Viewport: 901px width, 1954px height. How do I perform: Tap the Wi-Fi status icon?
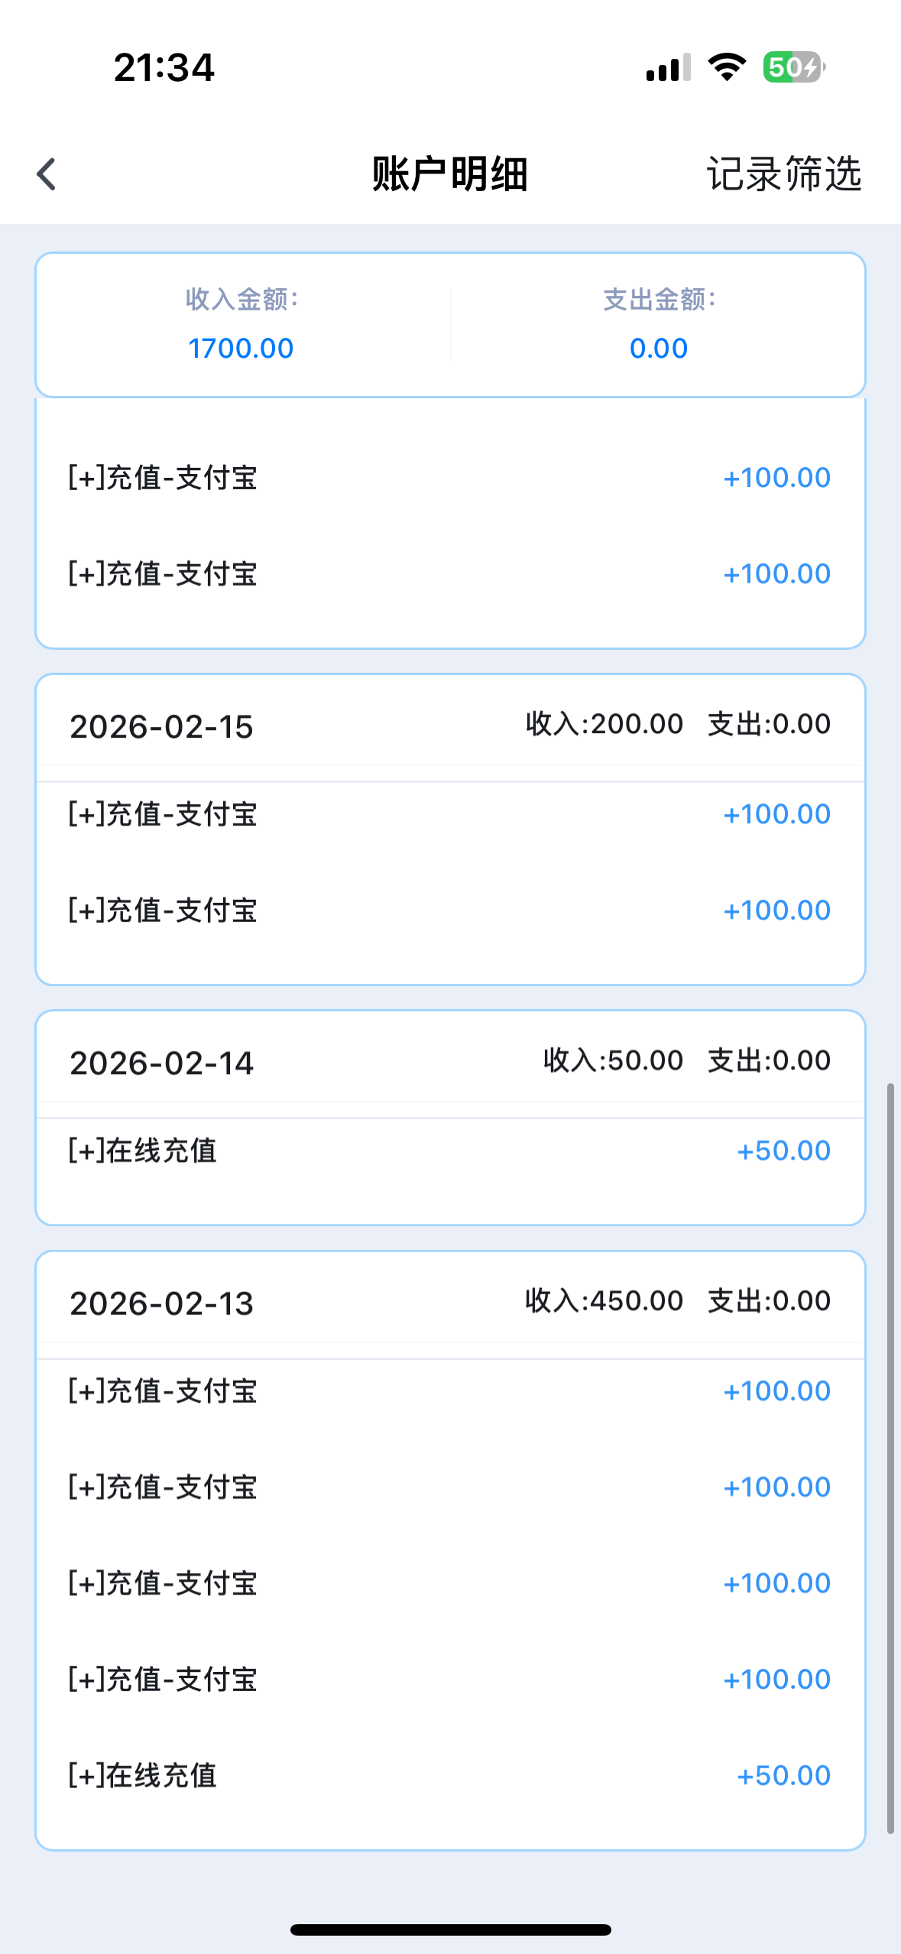coord(727,67)
